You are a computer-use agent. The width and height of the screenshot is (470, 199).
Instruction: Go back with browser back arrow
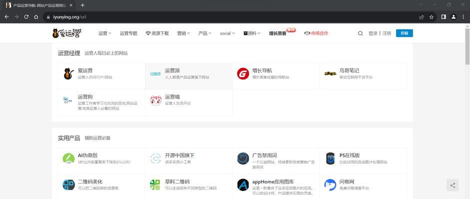pos(6,17)
